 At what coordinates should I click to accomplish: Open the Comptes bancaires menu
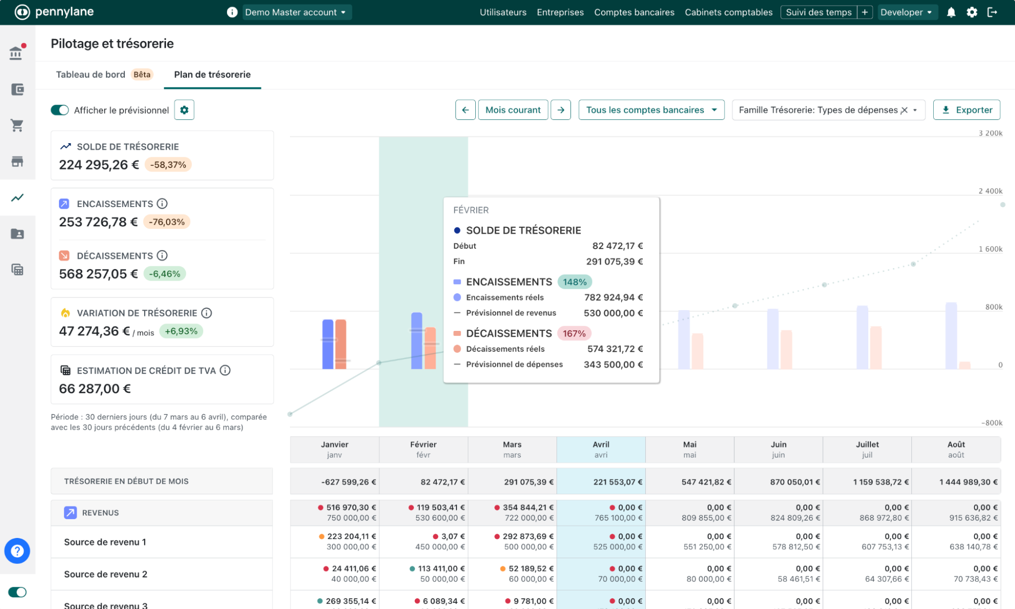click(x=634, y=12)
